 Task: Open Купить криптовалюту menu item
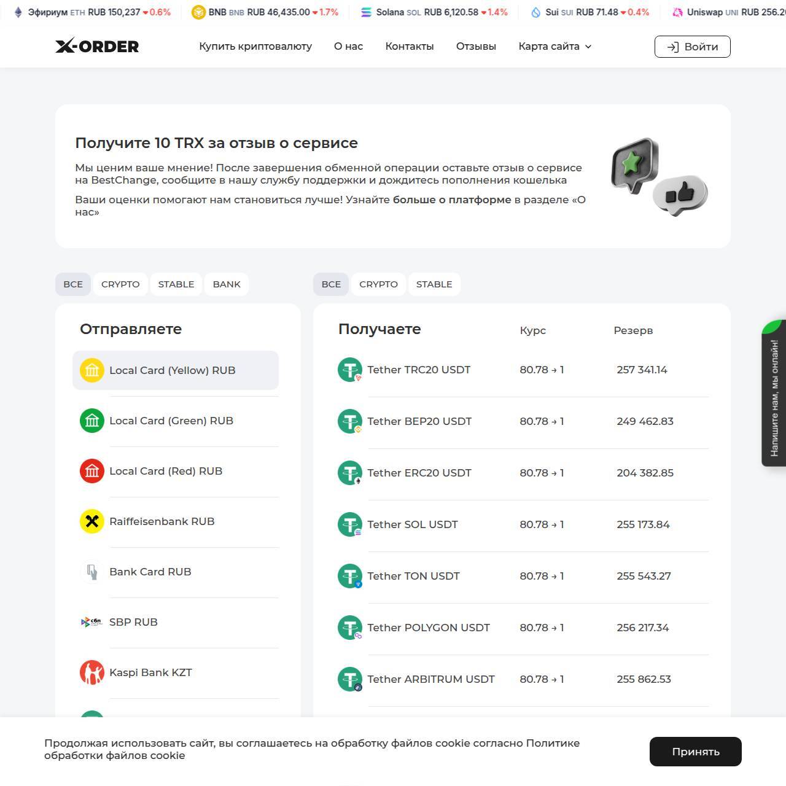click(255, 46)
